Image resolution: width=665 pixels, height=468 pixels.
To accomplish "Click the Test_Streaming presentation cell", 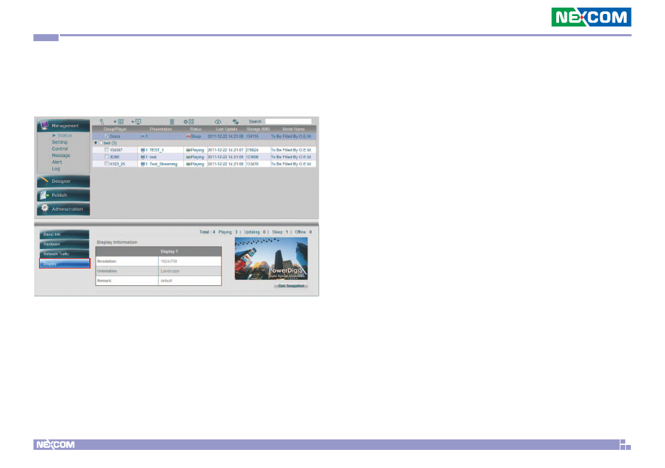I will (161, 164).
